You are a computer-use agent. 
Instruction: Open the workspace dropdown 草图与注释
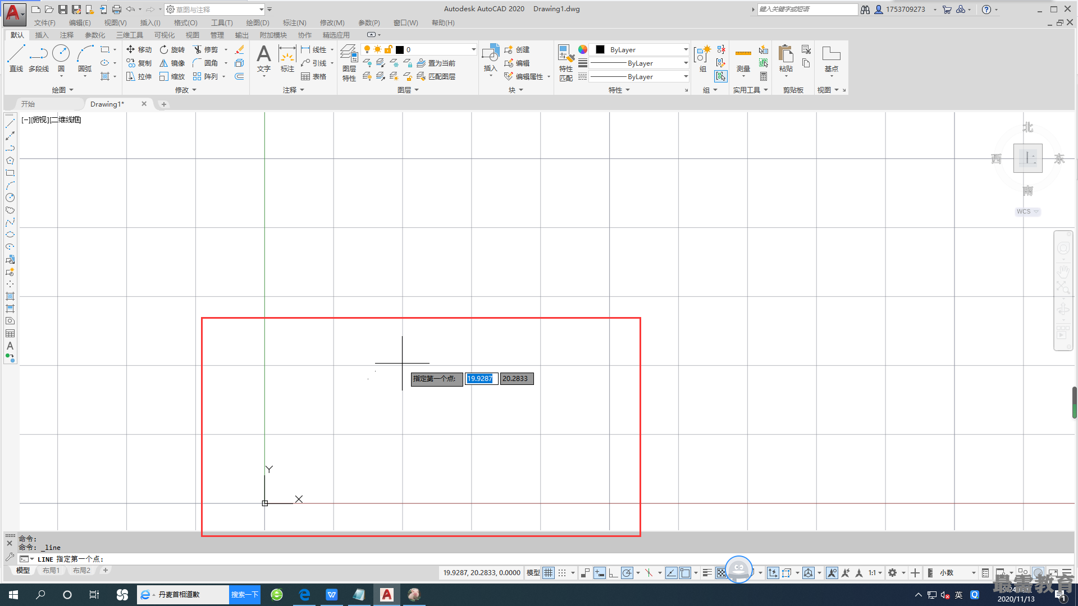coord(215,10)
